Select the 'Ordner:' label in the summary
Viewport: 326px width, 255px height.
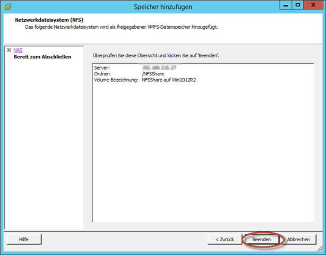click(102, 74)
